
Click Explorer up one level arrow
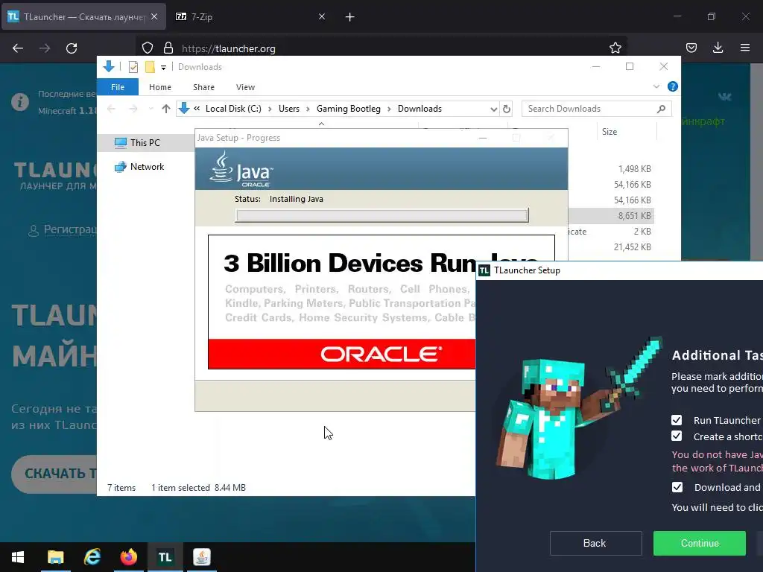166,109
